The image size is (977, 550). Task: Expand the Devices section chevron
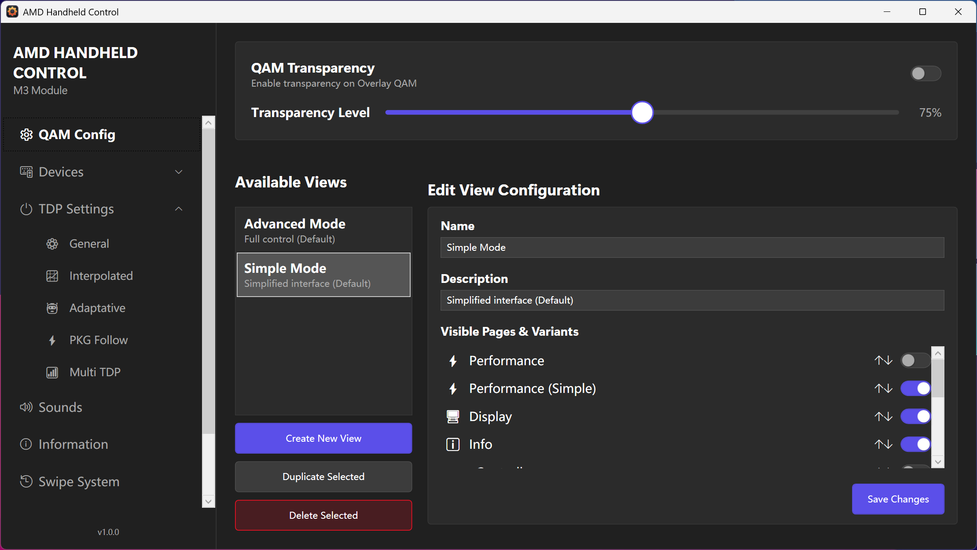[x=179, y=172]
